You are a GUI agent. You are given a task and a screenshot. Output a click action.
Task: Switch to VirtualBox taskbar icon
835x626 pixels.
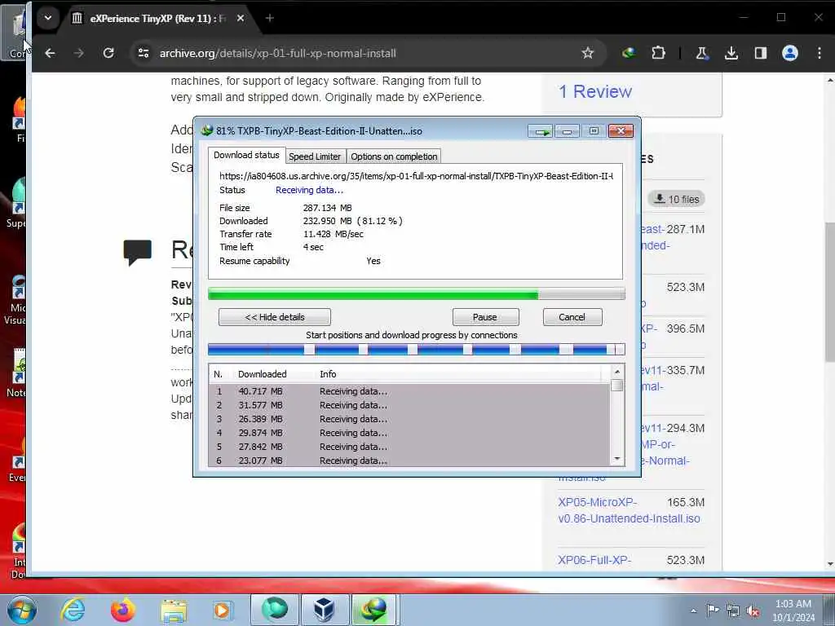click(325, 610)
